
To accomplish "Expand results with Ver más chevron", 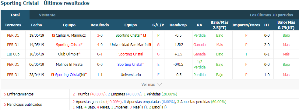I will (x=152, y=85).
